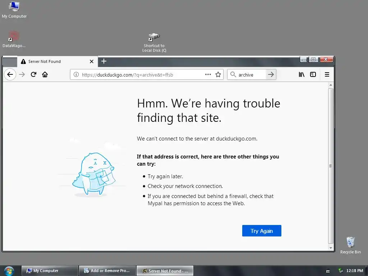This screenshot has width=368, height=276.
Task: Click 'We can't connect to the server' text
Action: click(197, 139)
